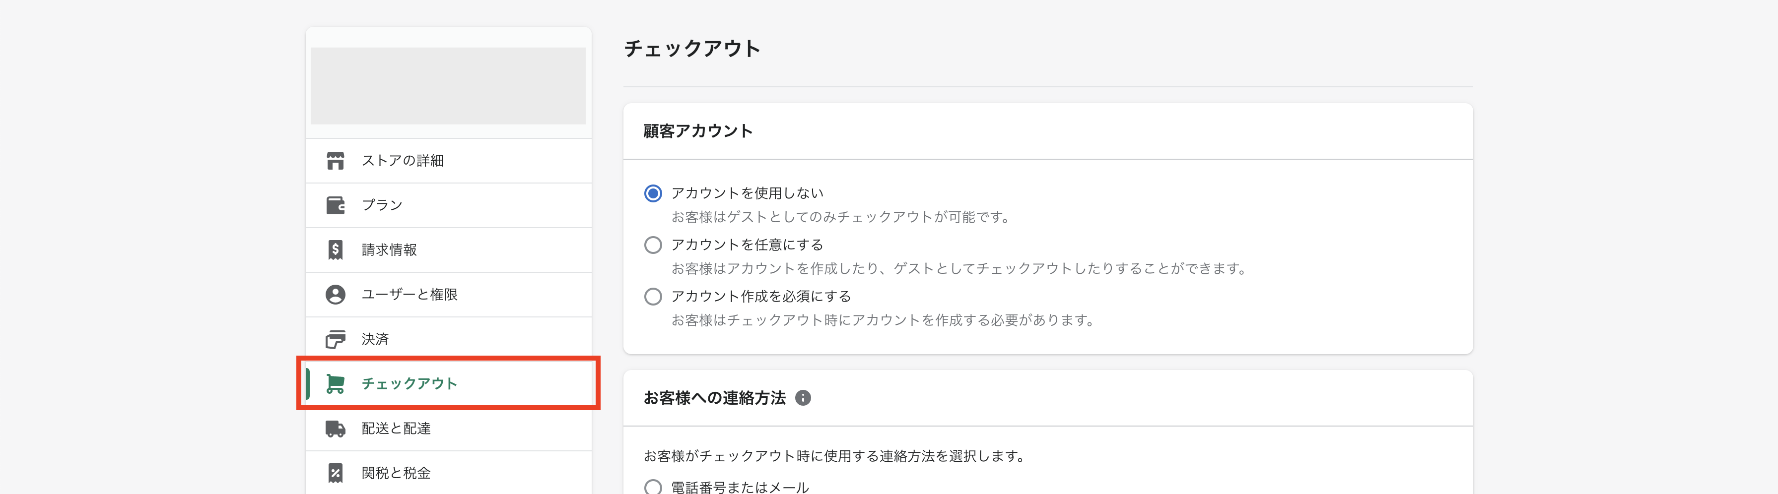Click the billing receipt icon beside 請求情報
The image size is (1778, 494).
point(336,250)
